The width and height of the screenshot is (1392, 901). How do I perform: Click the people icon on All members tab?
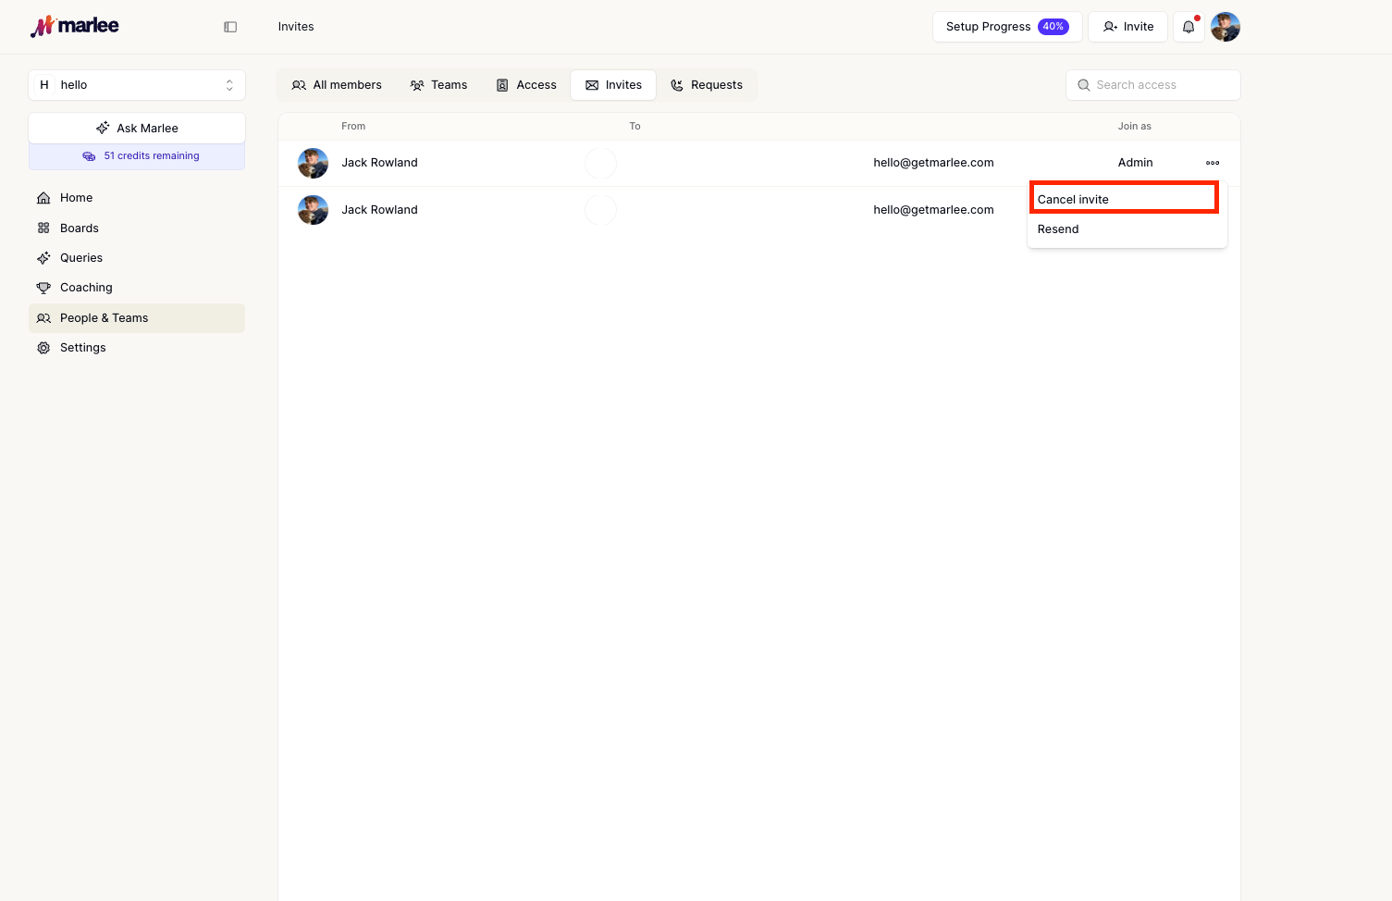pyautogui.click(x=299, y=85)
